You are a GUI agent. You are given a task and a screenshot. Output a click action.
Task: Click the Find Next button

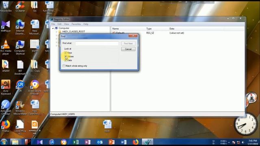(x=128, y=43)
